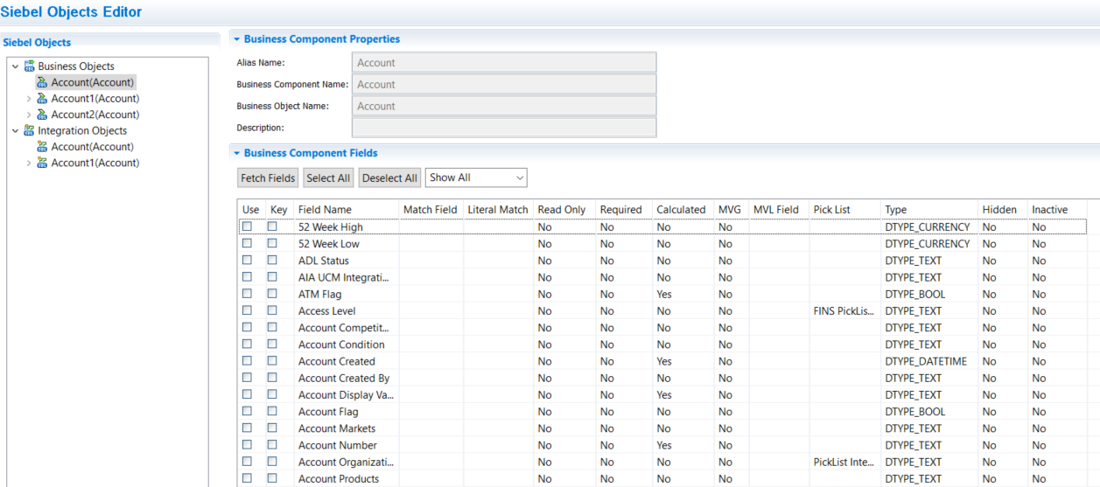This screenshot has height=487, width=1100.
Task: Click the Account(Account) integration object icon
Action: tap(42, 147)
